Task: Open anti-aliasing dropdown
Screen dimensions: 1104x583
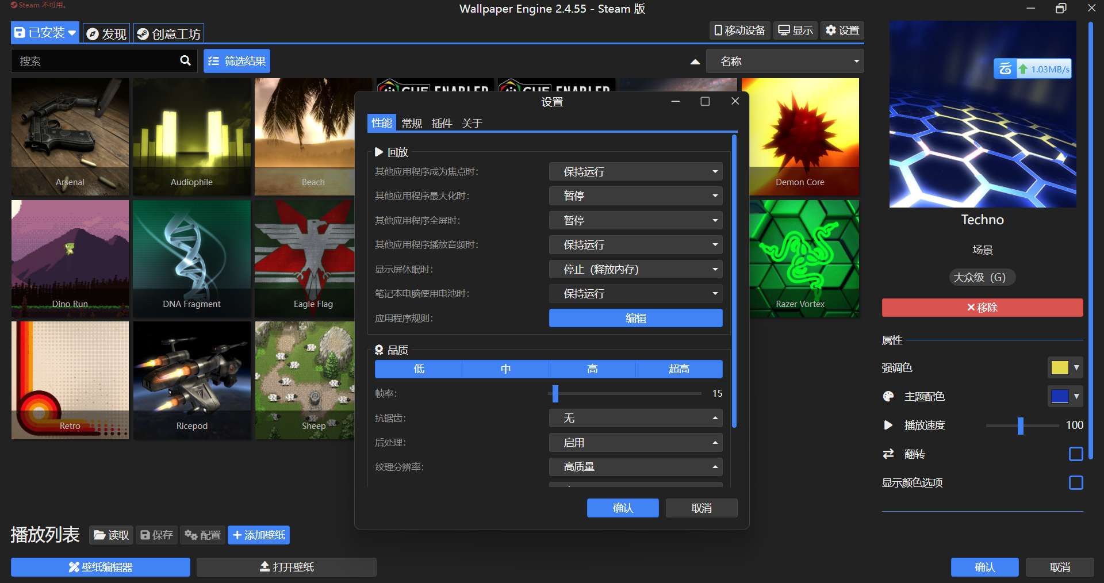Action: (x=636, y=418)
